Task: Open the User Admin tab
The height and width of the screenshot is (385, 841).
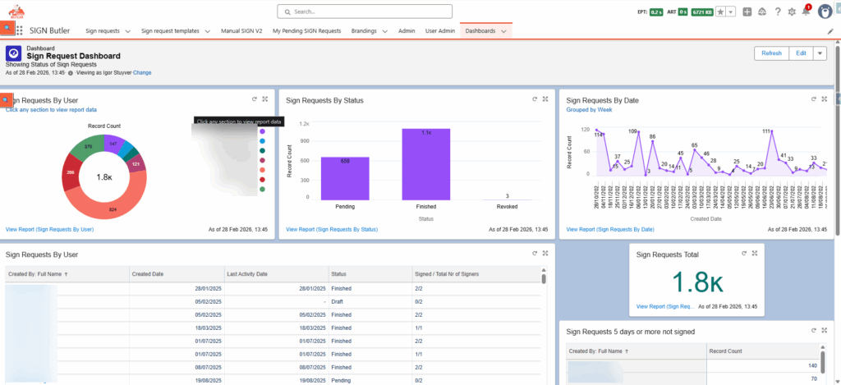Action: pos(441,31)
